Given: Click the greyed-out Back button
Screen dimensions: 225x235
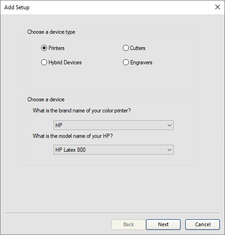Looking at the screenshot, I should (x=128, y=224).
